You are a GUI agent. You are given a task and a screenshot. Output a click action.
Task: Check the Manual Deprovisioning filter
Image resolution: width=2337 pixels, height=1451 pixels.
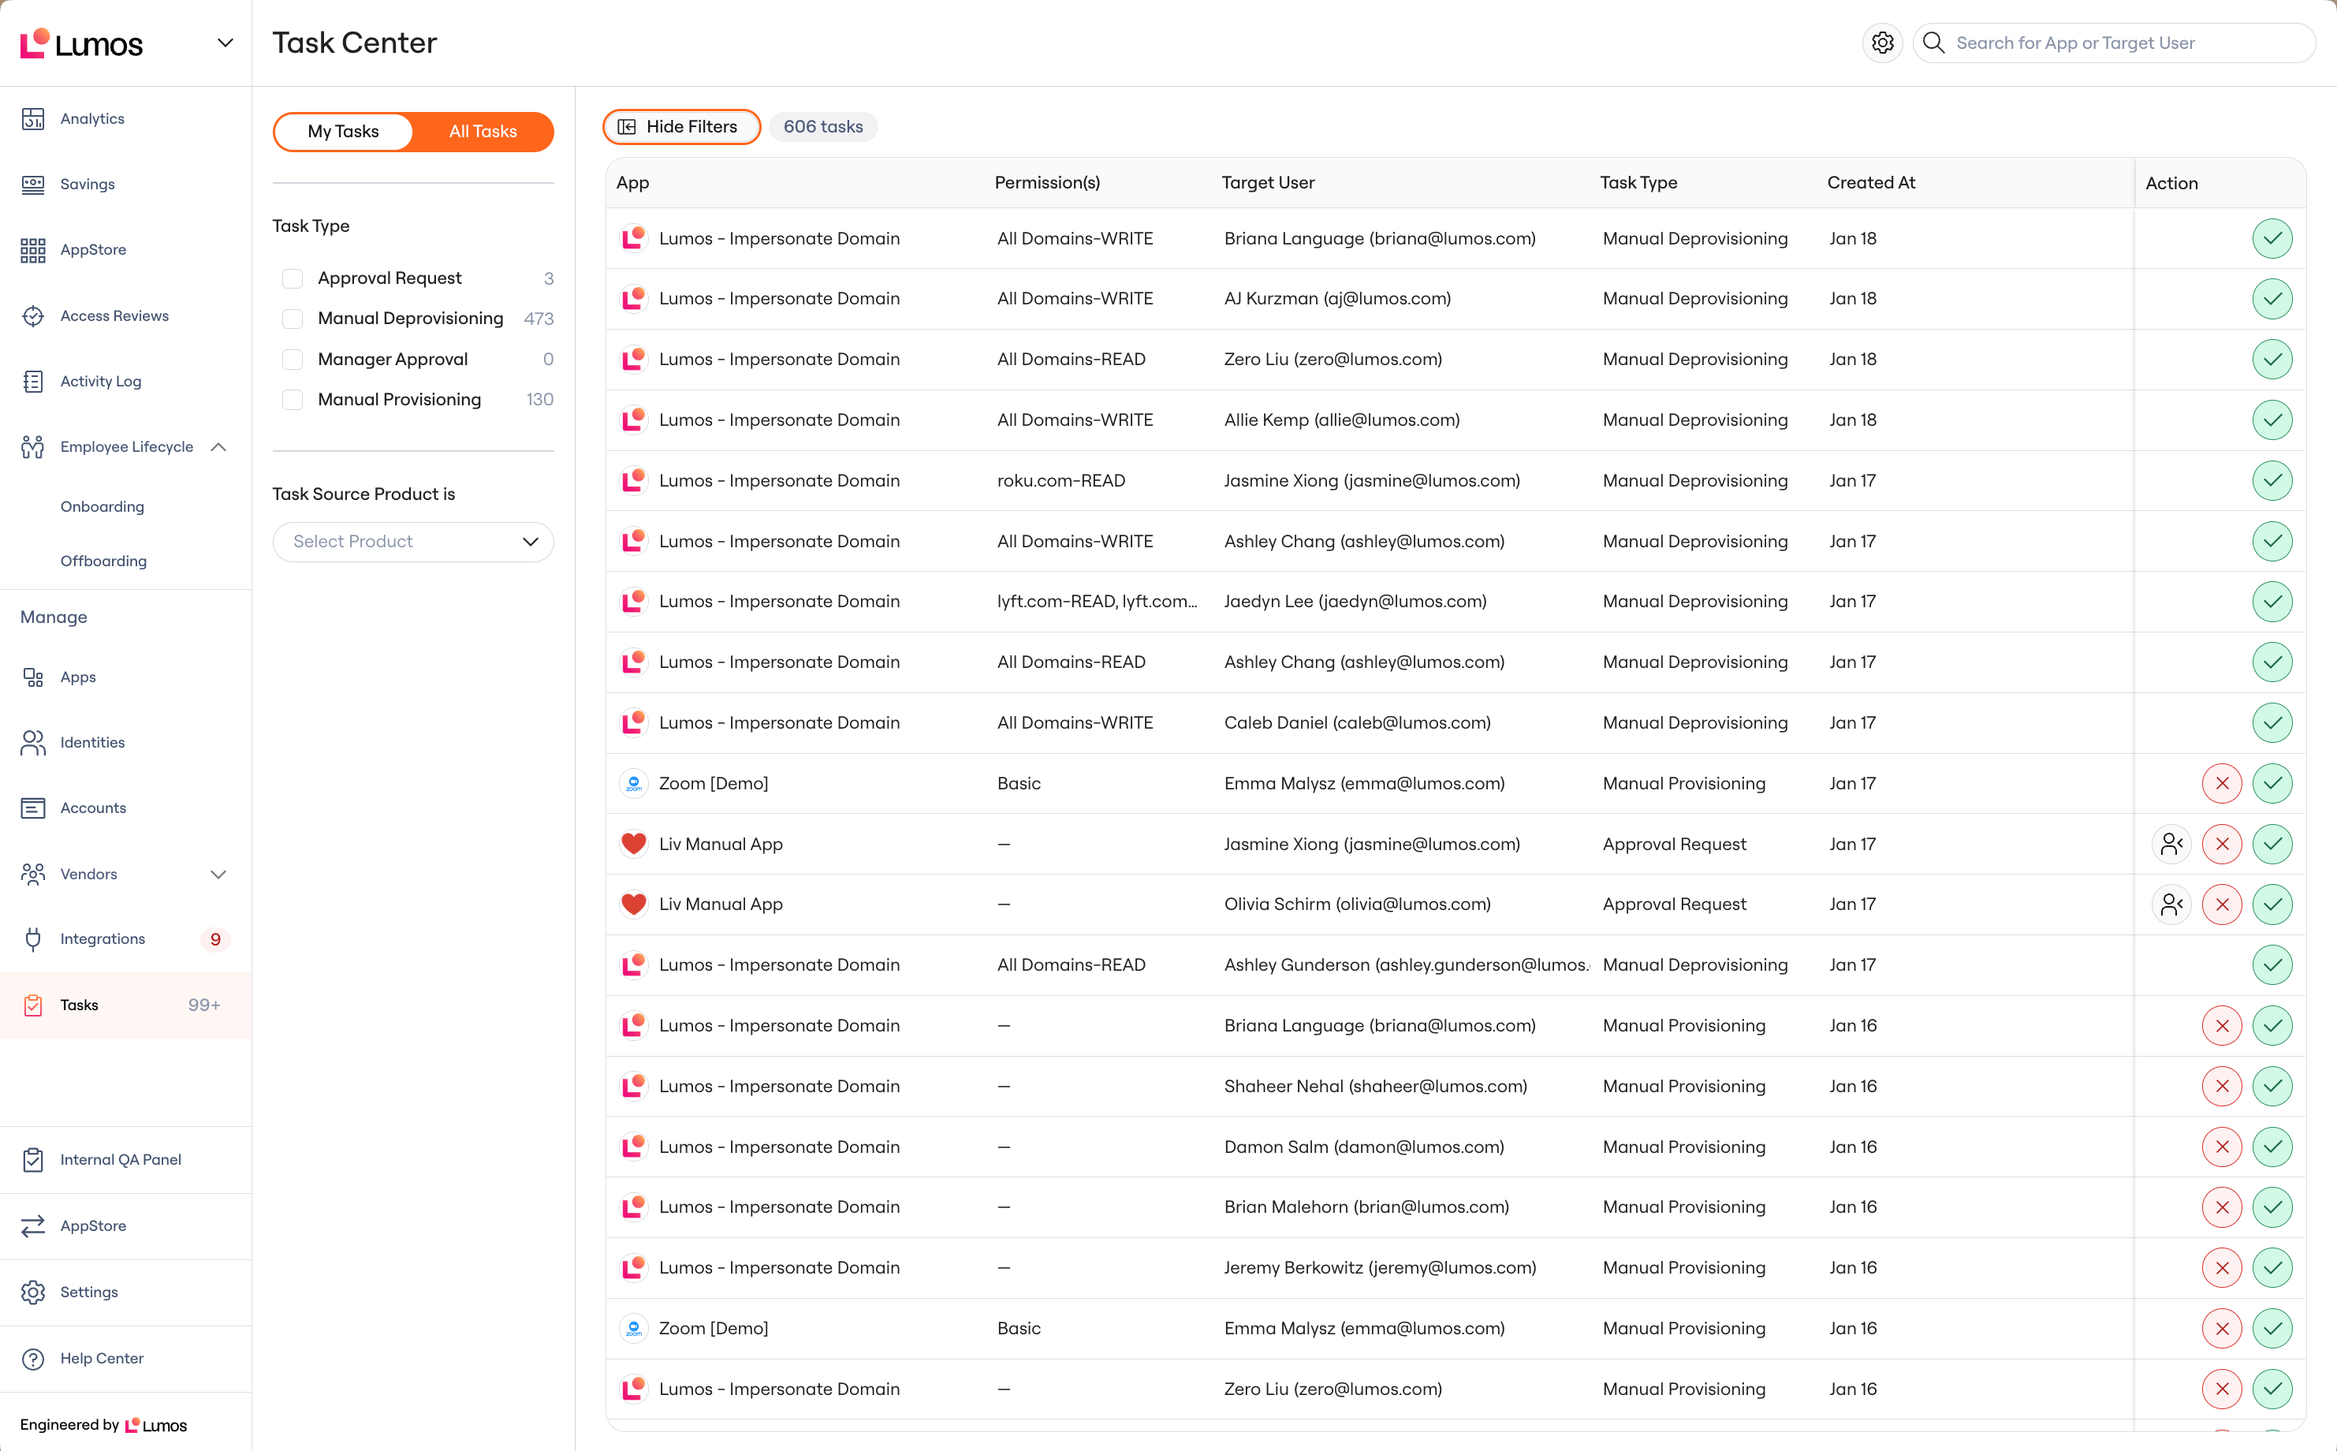tap(293, 319)
